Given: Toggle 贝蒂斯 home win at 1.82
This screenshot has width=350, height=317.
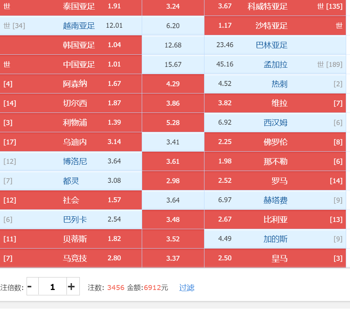Looking at the screenshot, I should pyautogui.click(x=71, y=239).
